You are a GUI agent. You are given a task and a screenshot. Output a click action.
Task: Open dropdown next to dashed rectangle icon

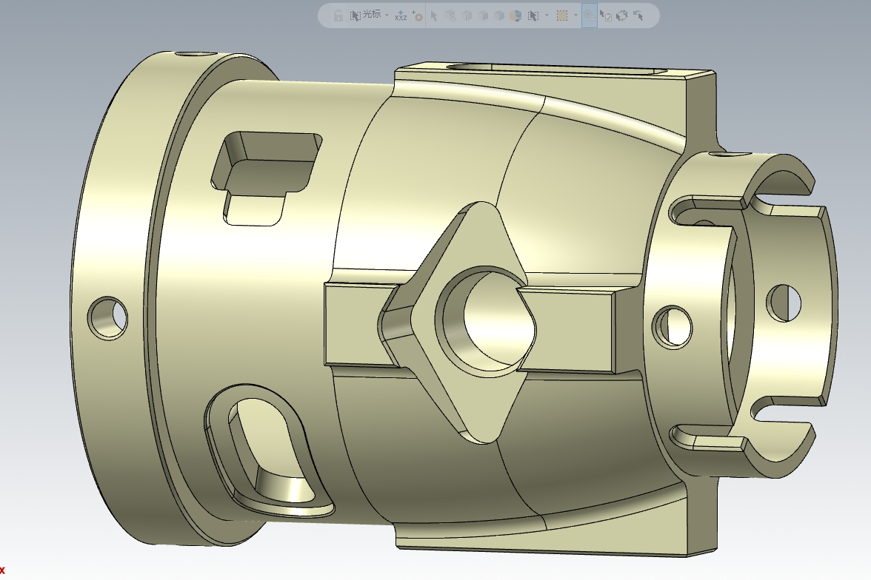click(x=576, y=15)
